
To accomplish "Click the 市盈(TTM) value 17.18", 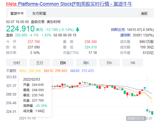I will 93,53.
